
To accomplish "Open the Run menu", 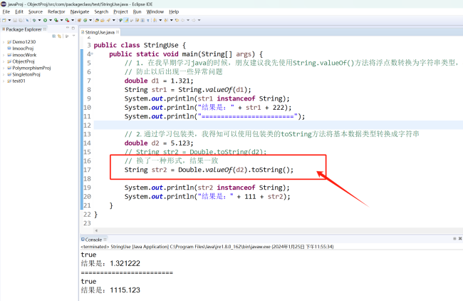I will (x=137, y=12).
